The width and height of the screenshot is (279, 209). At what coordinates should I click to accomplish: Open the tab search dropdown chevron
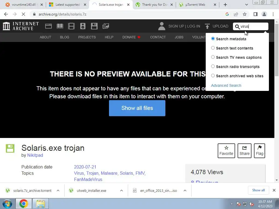tap(246, 5)
